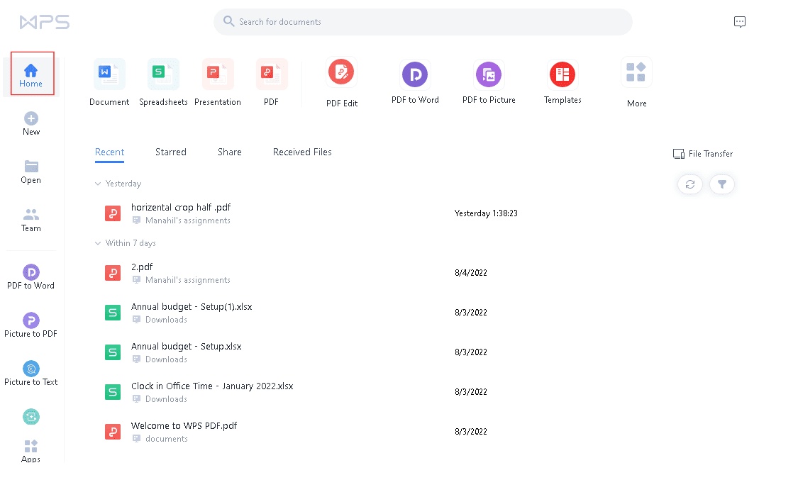Collapse the Yesterday group
798x492 pixels.
pos(99,184)
